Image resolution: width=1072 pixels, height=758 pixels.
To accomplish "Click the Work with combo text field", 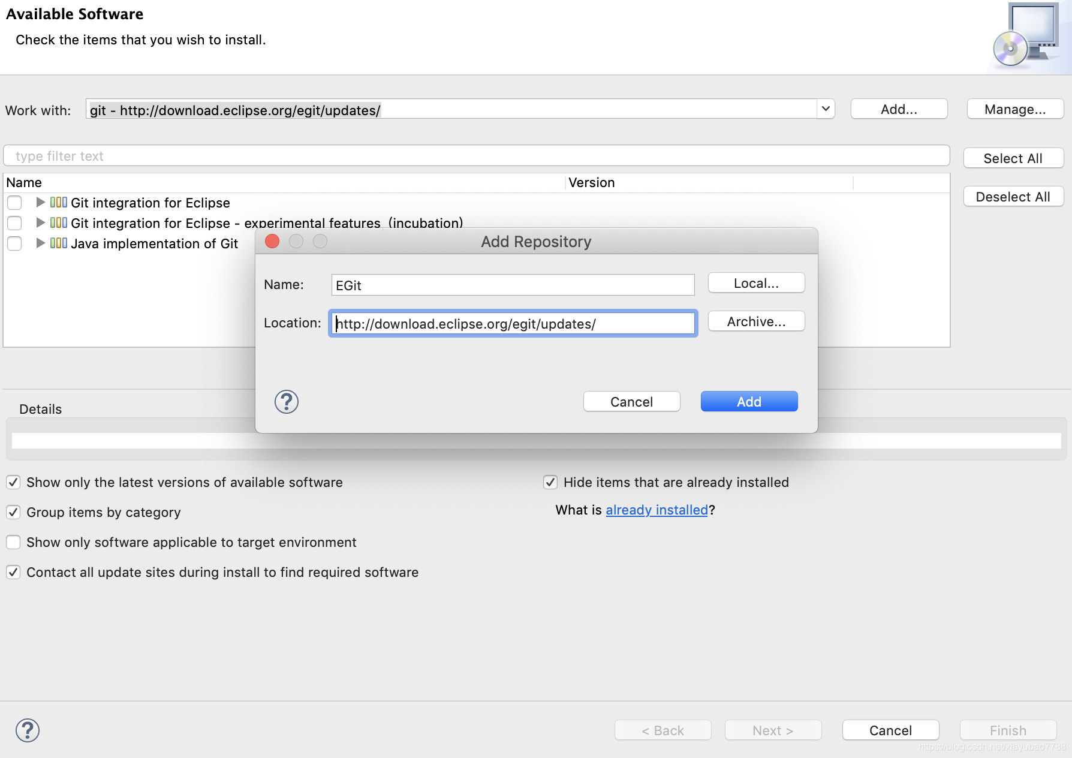I will click(451, 110).
